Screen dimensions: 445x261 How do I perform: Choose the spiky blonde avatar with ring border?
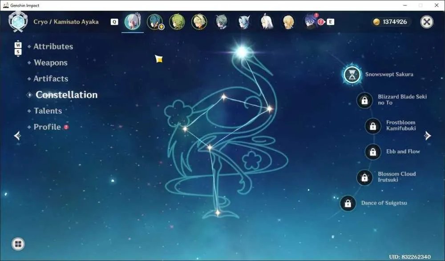(199, 22)
